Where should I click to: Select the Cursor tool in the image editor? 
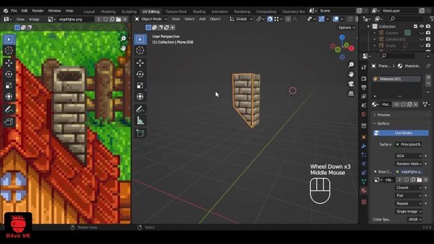[9, 50]
